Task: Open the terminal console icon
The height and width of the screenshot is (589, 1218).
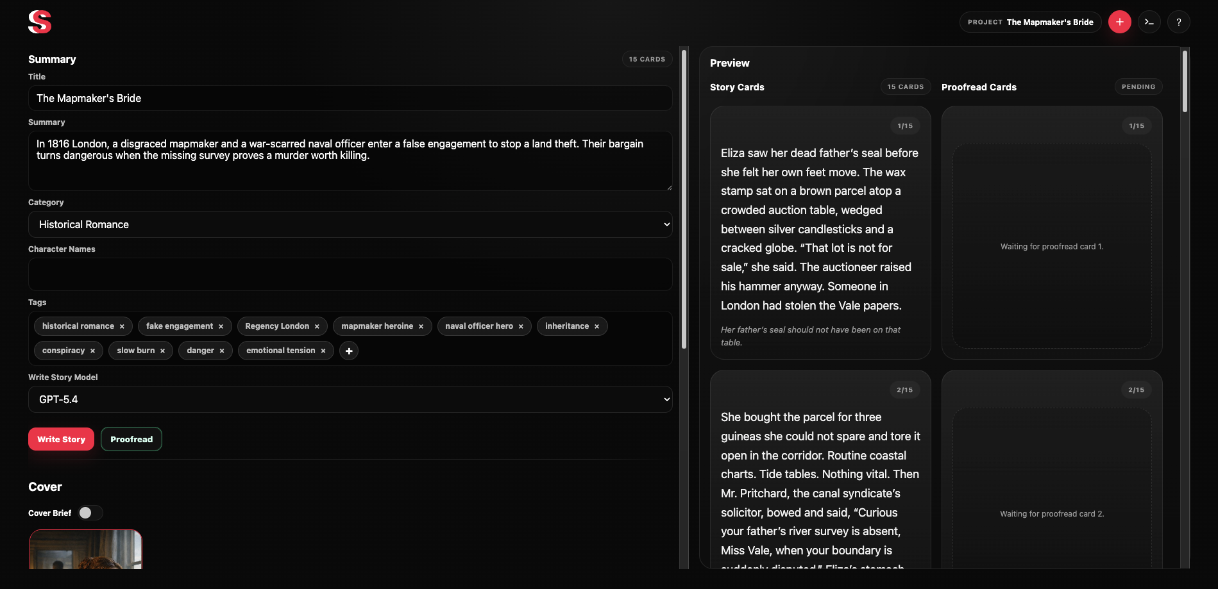Action: pos(1149,22)
